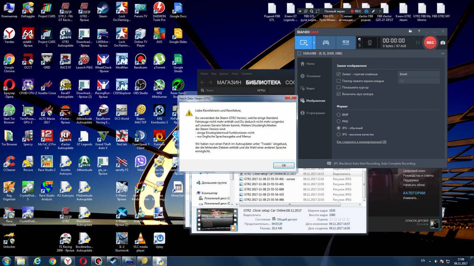Click the Bandicam screenshot camera icon
This screenshot has width=474, height=266.
click(443, 43)
